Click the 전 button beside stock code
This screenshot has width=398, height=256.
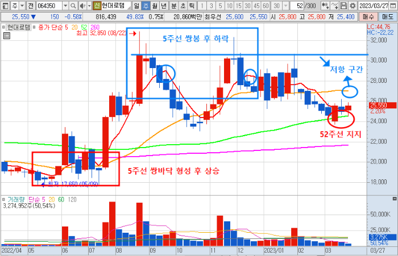point(31,5)
